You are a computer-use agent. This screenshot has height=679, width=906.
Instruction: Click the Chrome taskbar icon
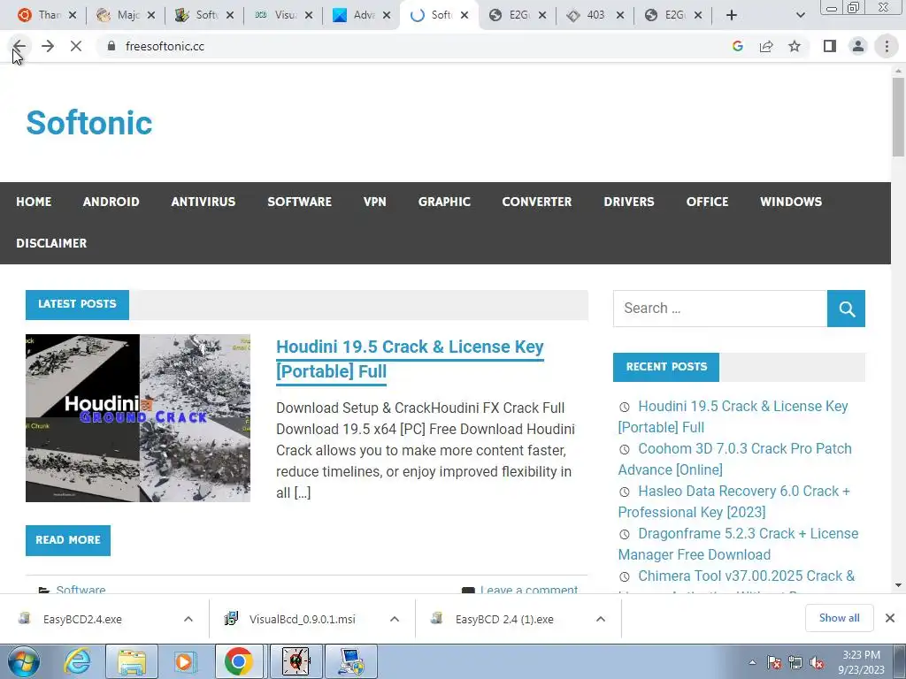tap(239, 661)
